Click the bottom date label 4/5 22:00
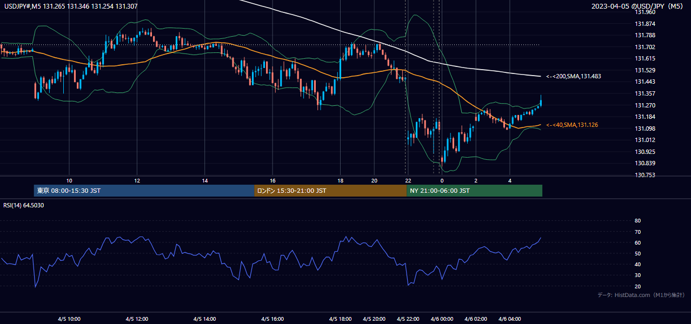This screenshot has width=691, height=324. (x=408, y=319)
